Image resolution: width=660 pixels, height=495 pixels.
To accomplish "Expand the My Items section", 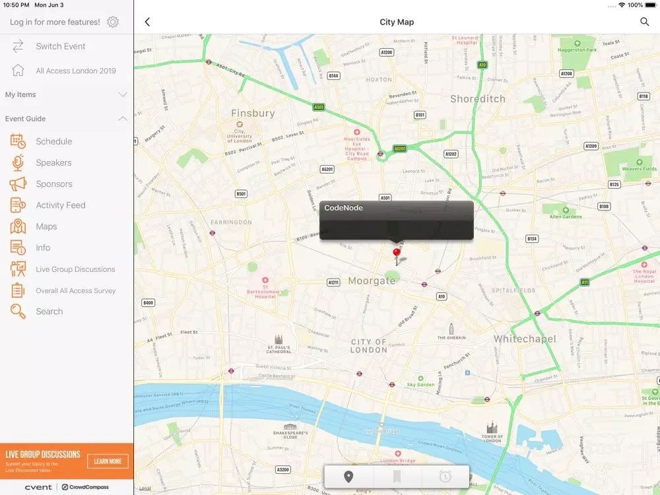I will (122, 94).
